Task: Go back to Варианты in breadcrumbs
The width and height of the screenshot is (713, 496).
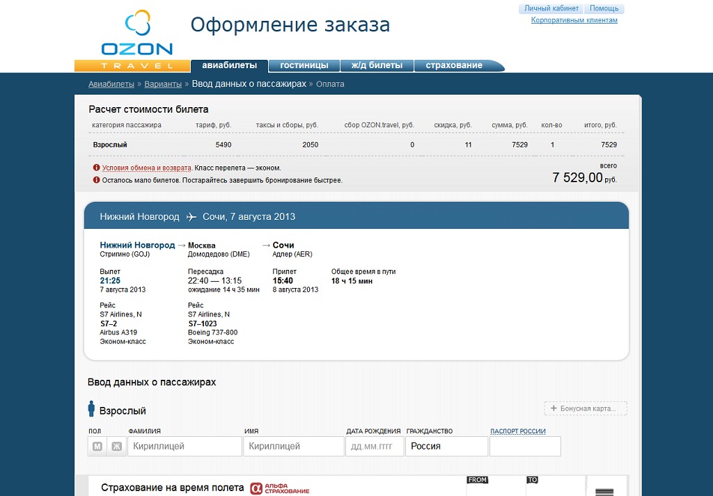Action: (163, 84)
